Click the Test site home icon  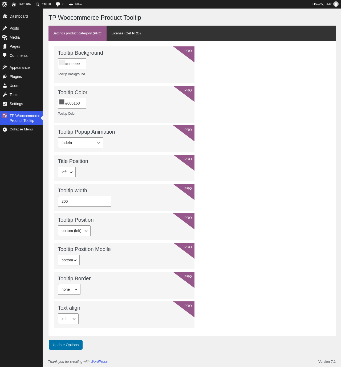pyautogui.click(x=14, y=4)
